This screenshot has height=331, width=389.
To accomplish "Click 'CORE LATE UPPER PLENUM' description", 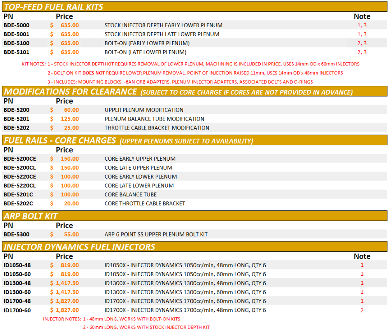I will click(138, 168).
